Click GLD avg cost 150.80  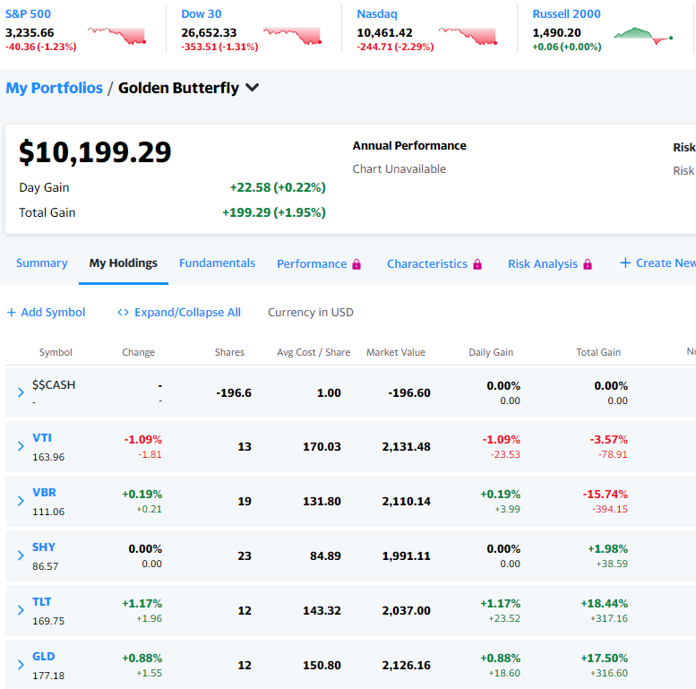[x=322, y=665]
